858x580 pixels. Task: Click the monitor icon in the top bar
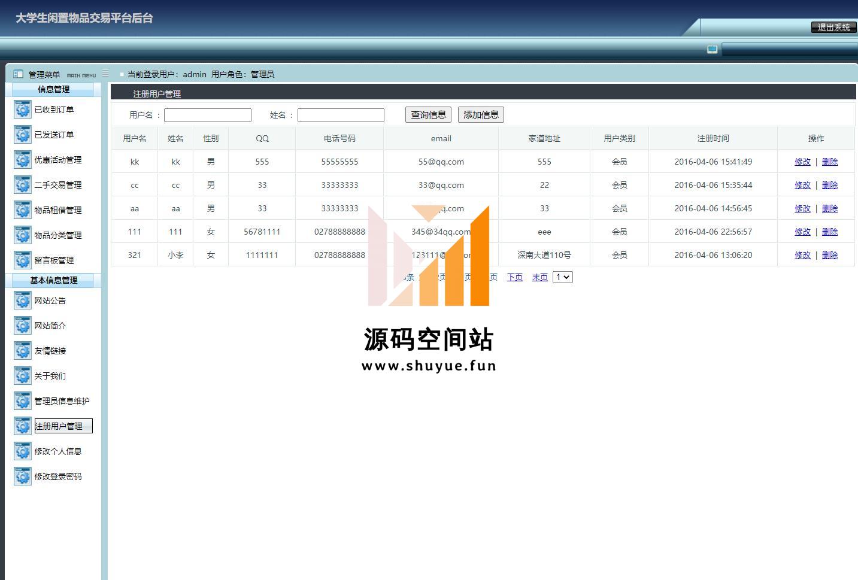click(x=712, y=49)
